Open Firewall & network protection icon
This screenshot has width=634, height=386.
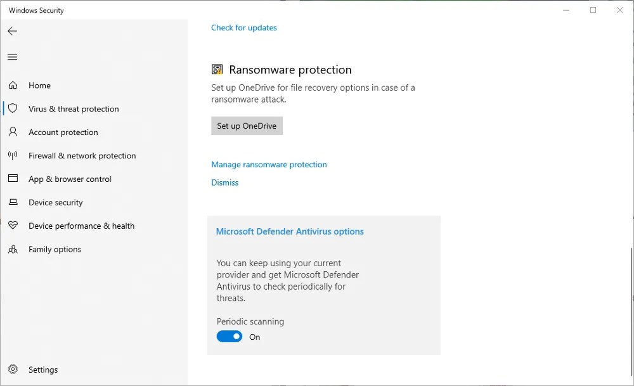(13, 155)
